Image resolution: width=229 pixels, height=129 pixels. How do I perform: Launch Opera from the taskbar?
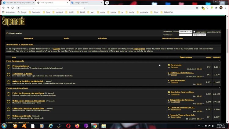68,126
